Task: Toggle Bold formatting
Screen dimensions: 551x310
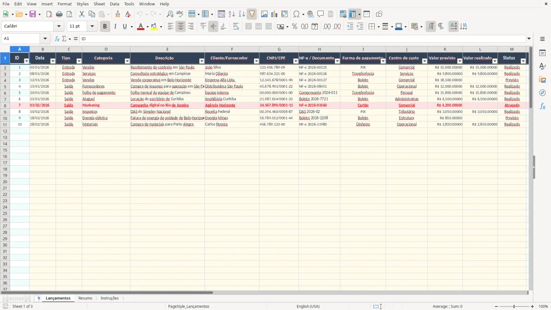Action: [x=105, y=27]
